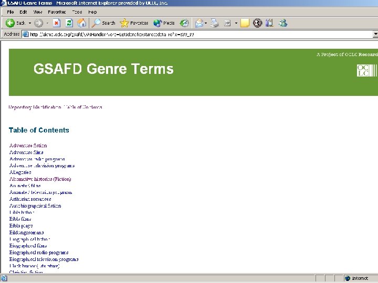Expand the Address bar dropdown arrow
Image resolution: width=378 pixels, height=283 pixels.
coord(375,34)
